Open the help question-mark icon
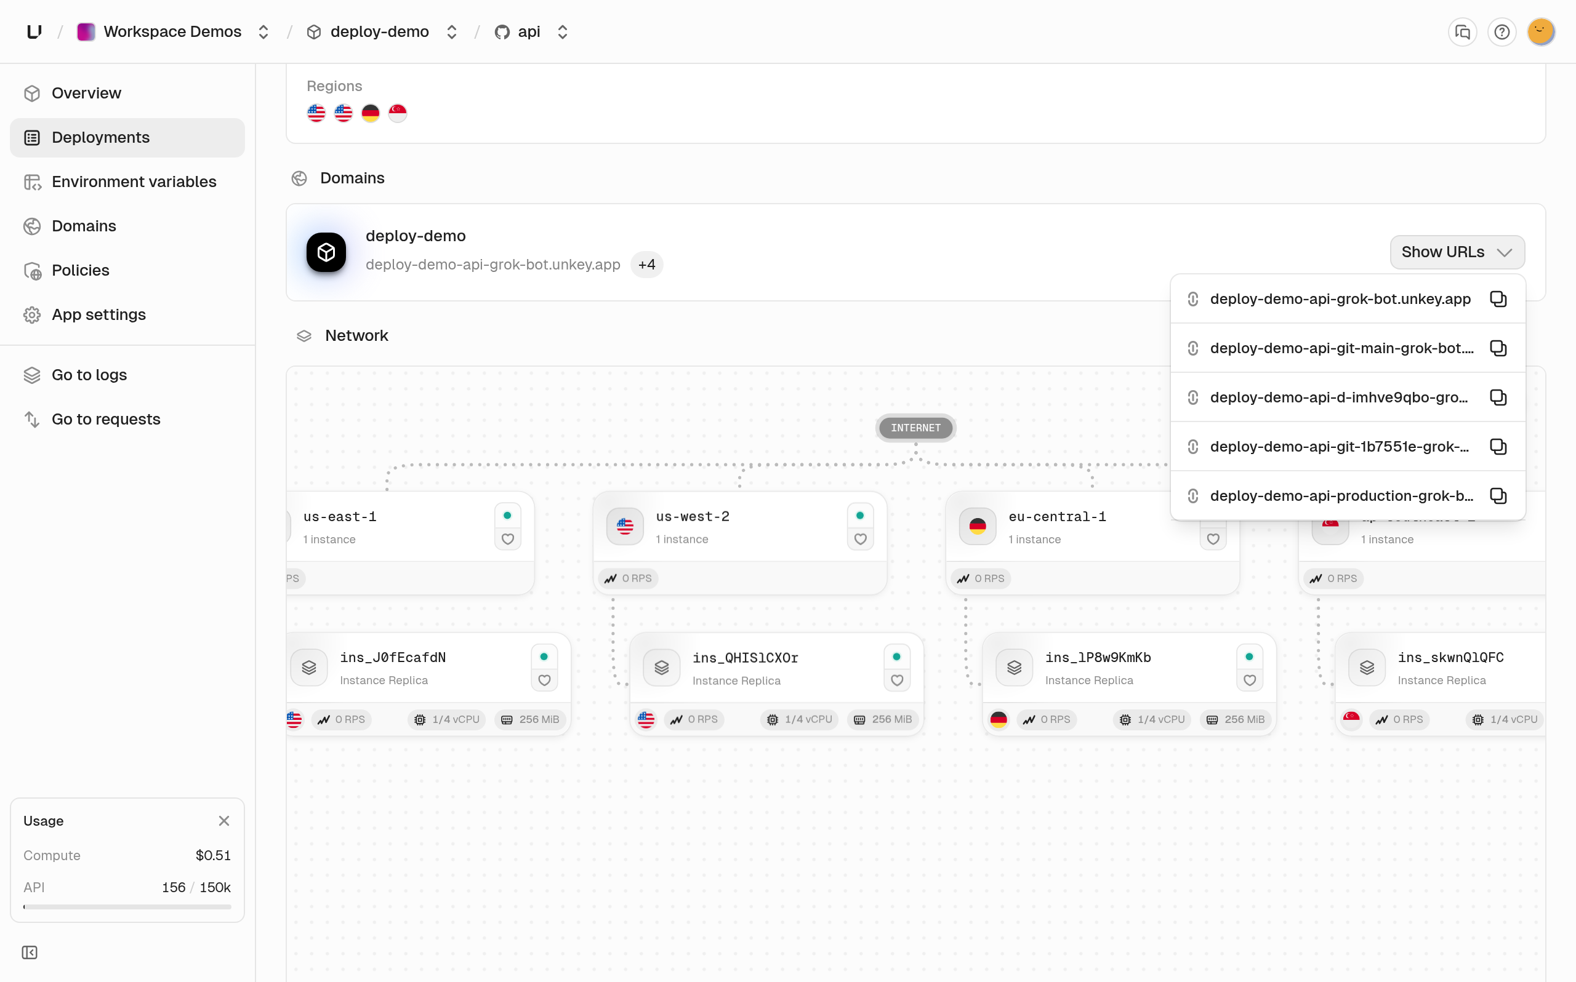1576x982 pixels. (x=1502, y=32)
